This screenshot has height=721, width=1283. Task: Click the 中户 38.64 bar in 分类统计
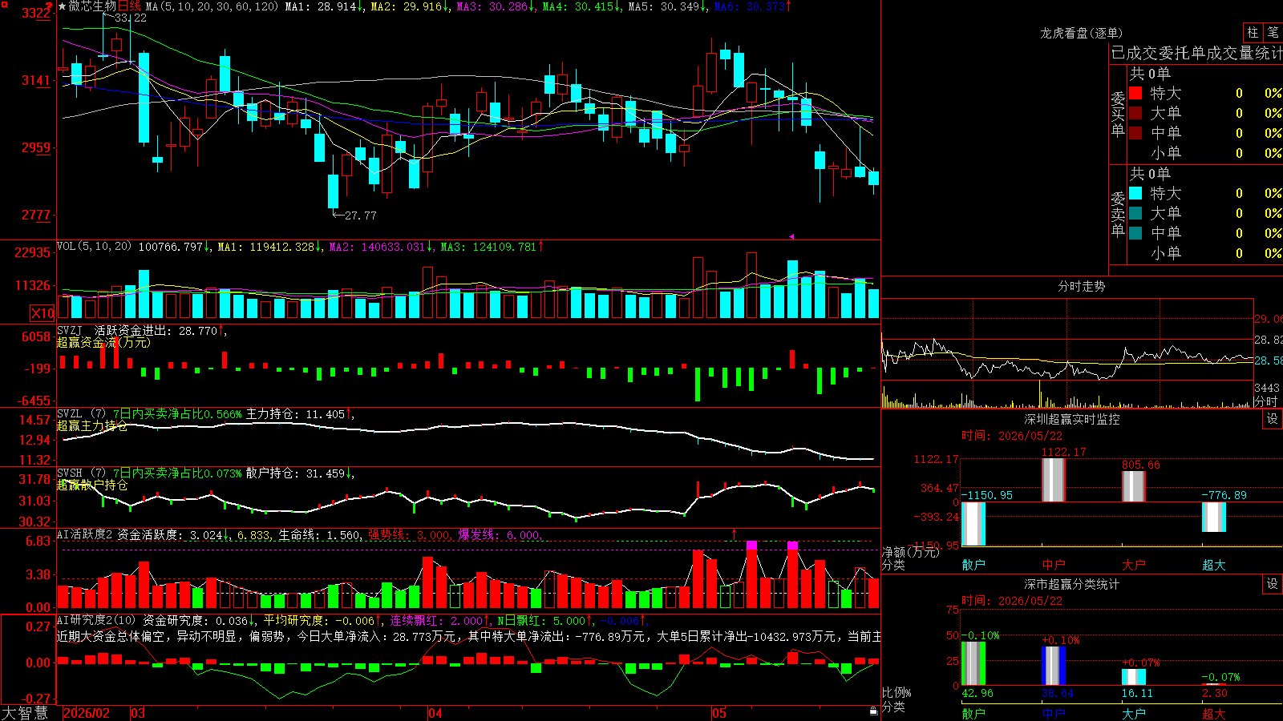(1054, 666)
